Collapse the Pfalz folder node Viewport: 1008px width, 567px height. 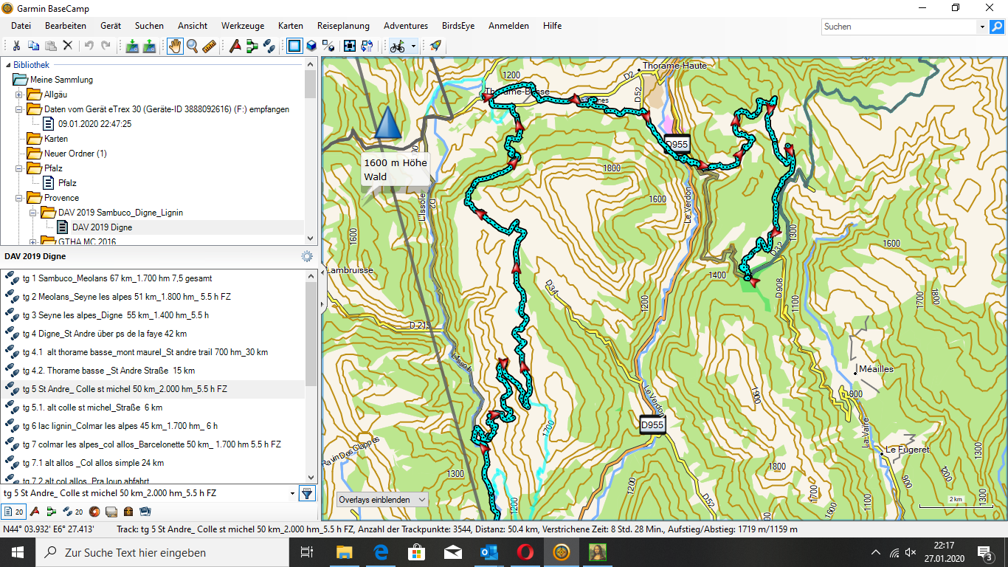click(x=19, y=168)
